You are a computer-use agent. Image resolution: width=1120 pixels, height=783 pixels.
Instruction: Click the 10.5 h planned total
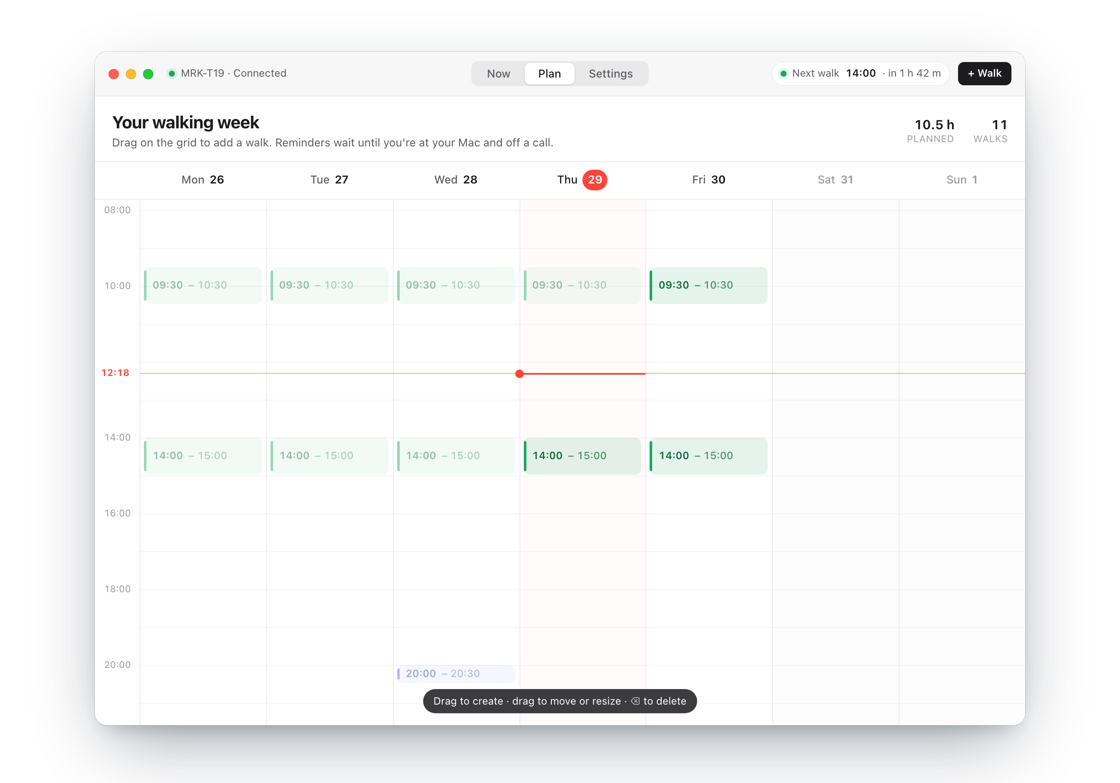934,125
